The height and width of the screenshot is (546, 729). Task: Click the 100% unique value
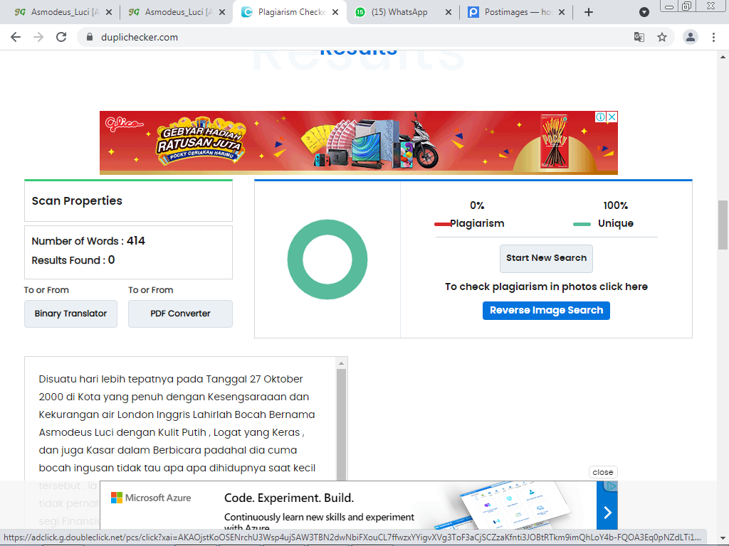pyautogui.click(x=616, y=205)
